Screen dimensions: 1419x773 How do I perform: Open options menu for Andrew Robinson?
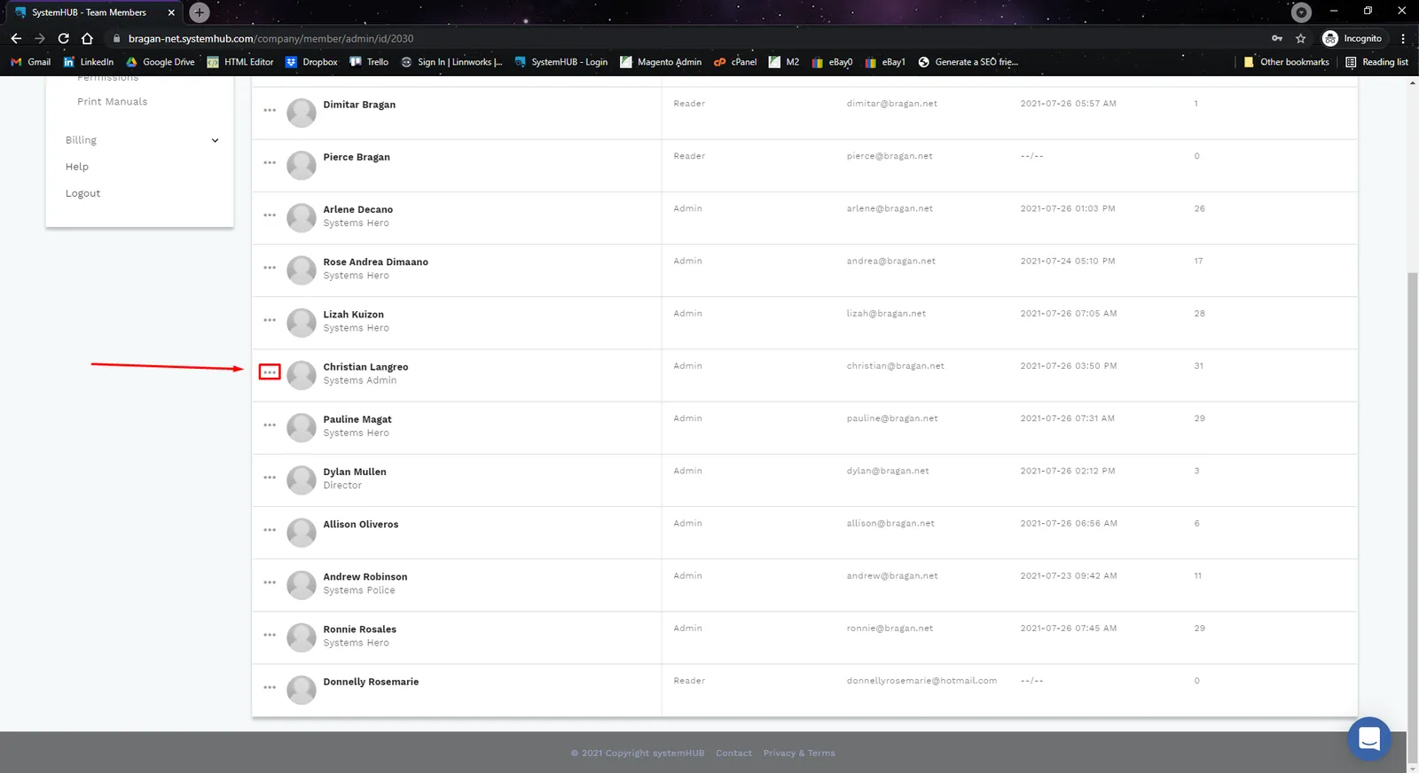[270, 582]
